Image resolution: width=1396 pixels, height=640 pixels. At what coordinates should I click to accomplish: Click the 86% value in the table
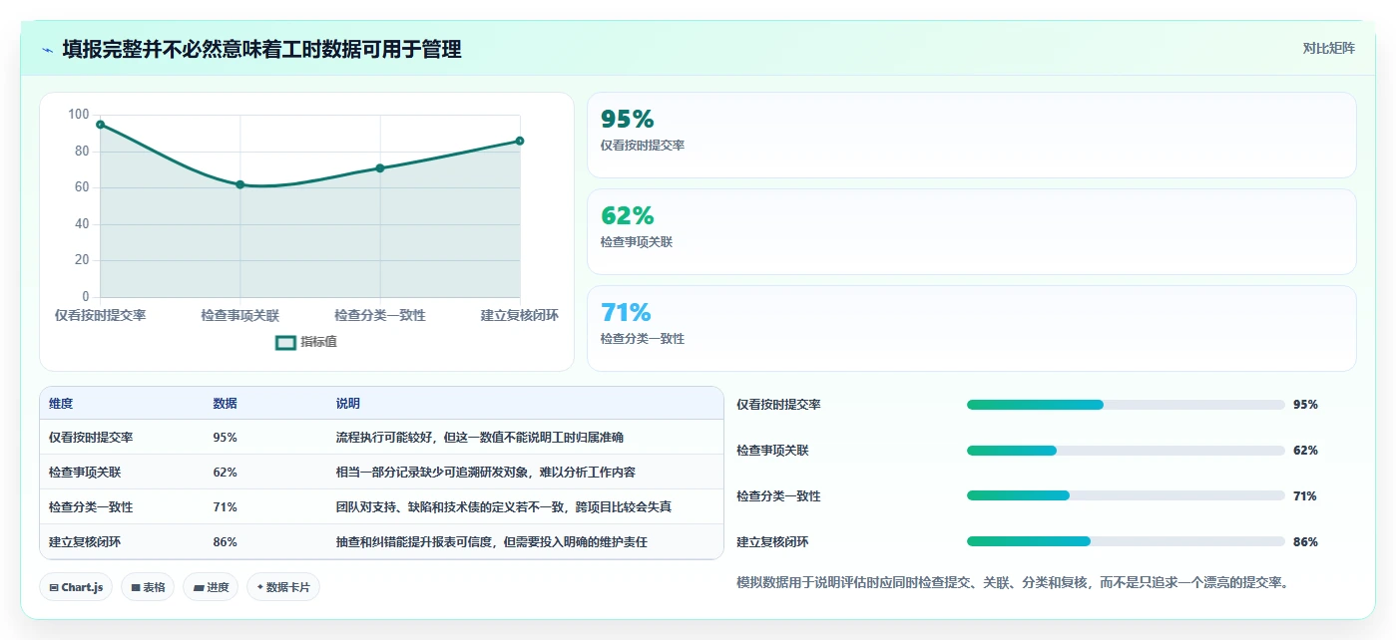click(x=226, y=541)
